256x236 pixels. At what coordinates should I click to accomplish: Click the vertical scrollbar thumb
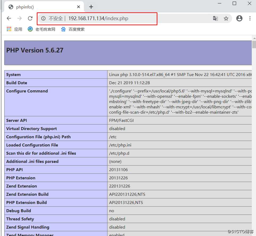pyautogui.click(x=254, y=45)
